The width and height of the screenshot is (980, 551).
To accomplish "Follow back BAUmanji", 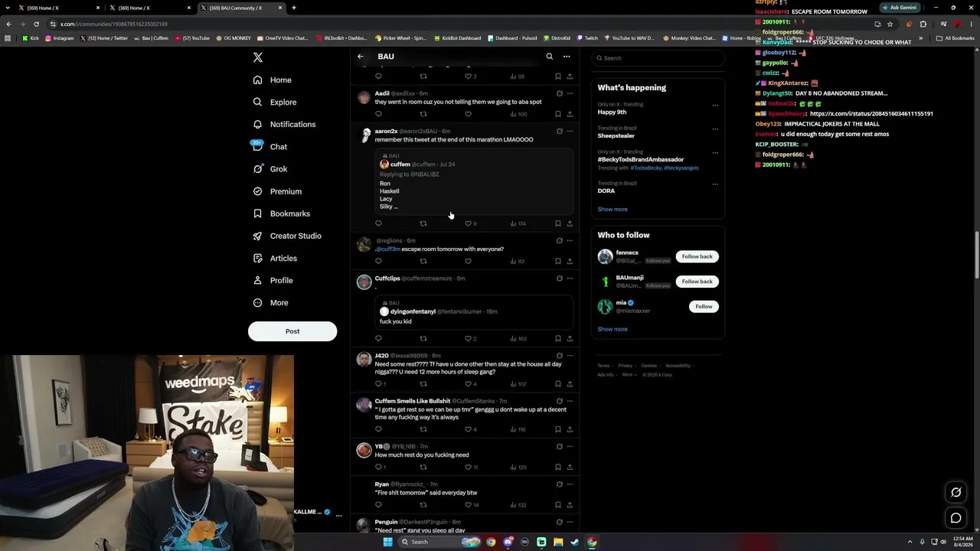I will coord(697,282).
